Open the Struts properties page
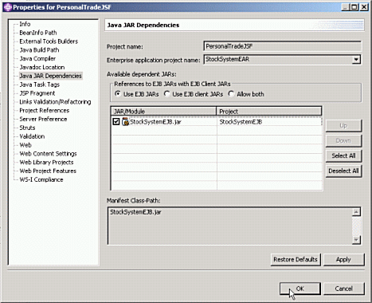 pos(27,128)
